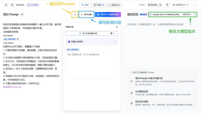The height and width of the screenshot is (114, 201).
Task: Toggle the 知识库 switch
Action: click(159, 5)
